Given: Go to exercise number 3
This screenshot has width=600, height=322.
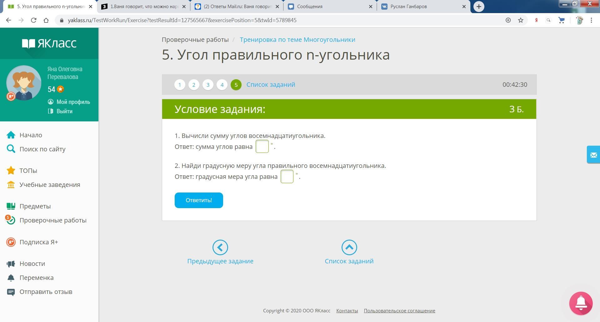Looking at the screenshot, I should tap(208, 85).
